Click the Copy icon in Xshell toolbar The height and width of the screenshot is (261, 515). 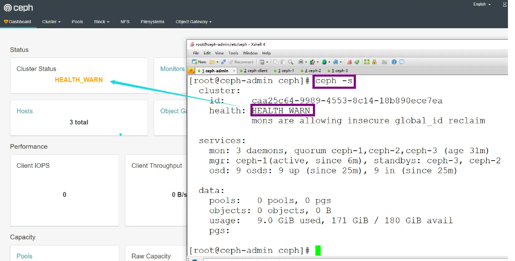(275, 61)
